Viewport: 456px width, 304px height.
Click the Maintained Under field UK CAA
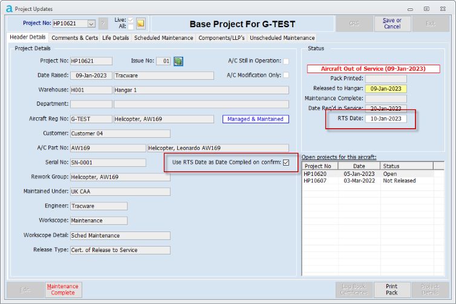120,192
